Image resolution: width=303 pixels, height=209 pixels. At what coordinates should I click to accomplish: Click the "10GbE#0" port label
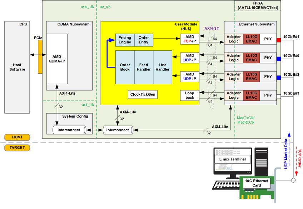291,56
